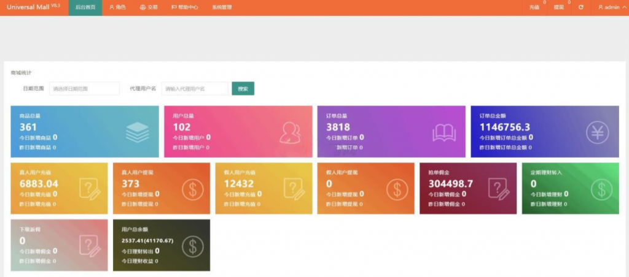Click the open book icon in 订单总量 card
Image resolution: width=629 pixels, height=277 pixels.
[x=444, y=133]
